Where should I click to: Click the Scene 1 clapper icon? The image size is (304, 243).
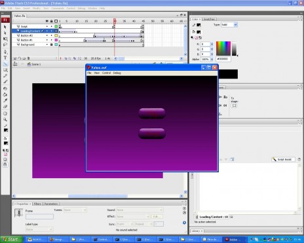click(29, 64)
